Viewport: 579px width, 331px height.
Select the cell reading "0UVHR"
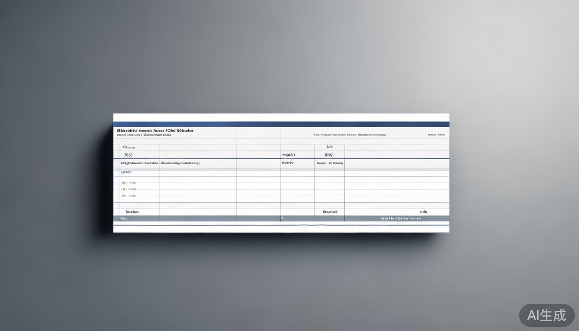click(287, 163)
